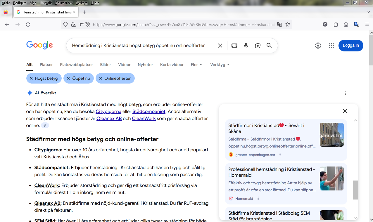Screen dimensions: 373x222
Task: Search by image with camera icon
Action: (258, 46)
